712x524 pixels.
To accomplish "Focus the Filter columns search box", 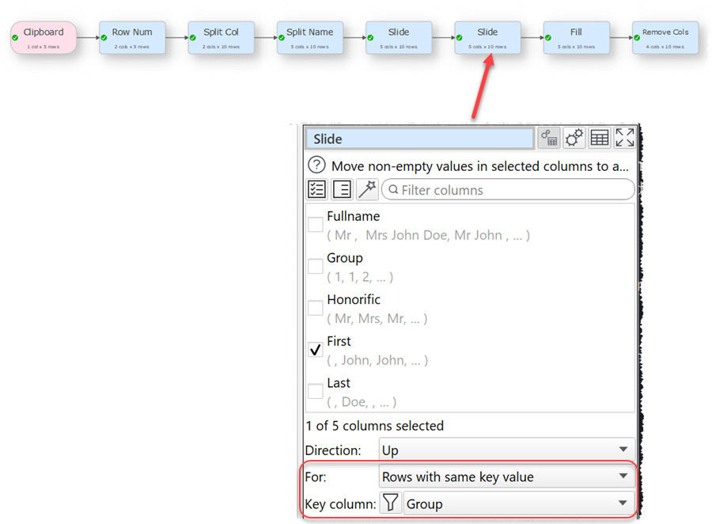I will (508, 189).
